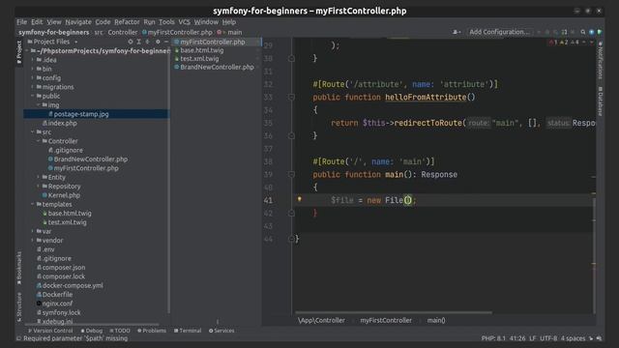The height and width of the screenshot is (348, 619).
Task: Click fold end marker beside line 36
Action: [291, 135]
